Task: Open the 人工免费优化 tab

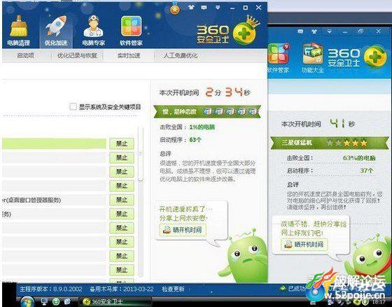Action: click(181, 55)
